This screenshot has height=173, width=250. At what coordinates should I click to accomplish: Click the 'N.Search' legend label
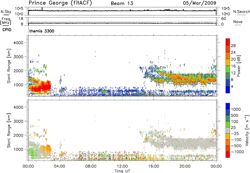(242, 12)
